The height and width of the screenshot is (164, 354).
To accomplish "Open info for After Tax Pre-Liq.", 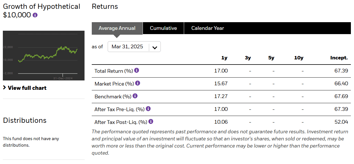I will pyautogui.click(x=148, y=109).
